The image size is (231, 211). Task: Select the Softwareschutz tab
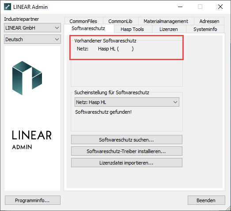click(88, 28)
